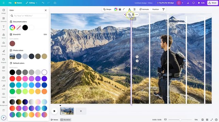Toggle the Notes panel
Image resolution: width=219 pixels, height=122 pixels.
point(54,120)
